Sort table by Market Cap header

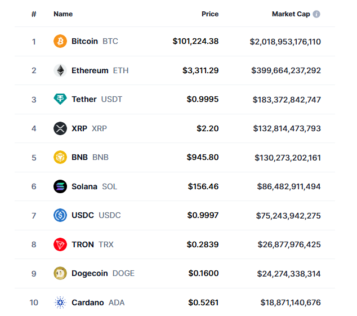coord(291,14)
